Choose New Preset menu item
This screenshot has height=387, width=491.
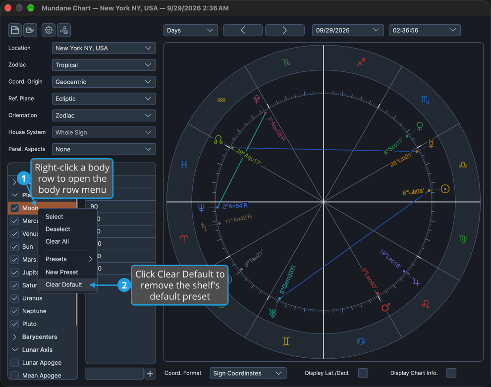point(68,273)
